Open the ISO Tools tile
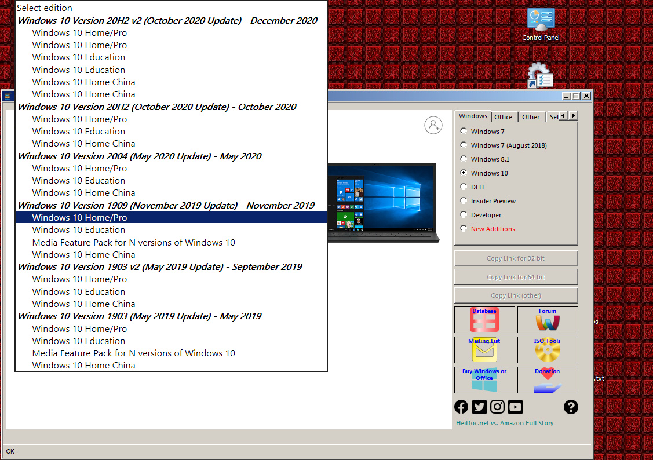This screenshot has height=460, width=653. tap(547, 350)
